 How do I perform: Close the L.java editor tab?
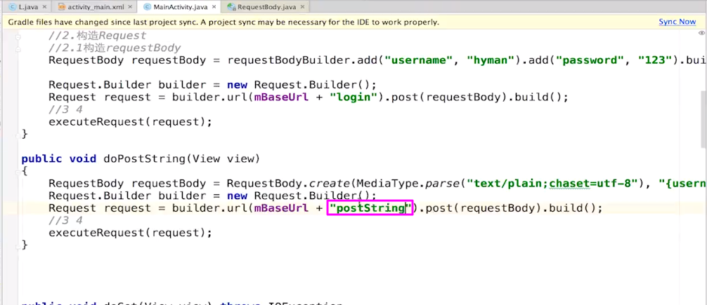point(46,7)
